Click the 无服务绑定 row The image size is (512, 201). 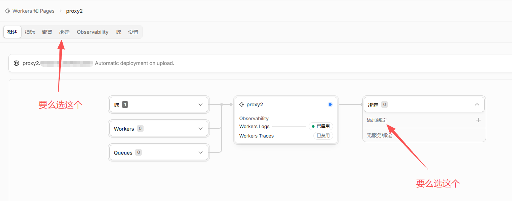424,135
